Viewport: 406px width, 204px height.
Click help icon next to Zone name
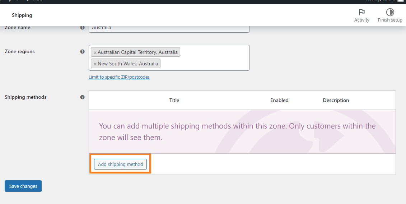pyautogui.click(x=82, y=28)
